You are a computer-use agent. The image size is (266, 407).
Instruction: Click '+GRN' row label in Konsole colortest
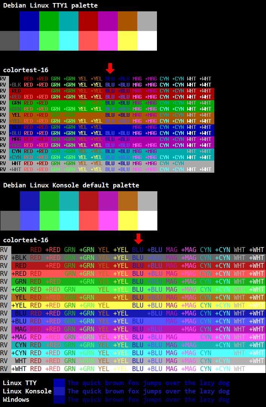tap(19, 289)
